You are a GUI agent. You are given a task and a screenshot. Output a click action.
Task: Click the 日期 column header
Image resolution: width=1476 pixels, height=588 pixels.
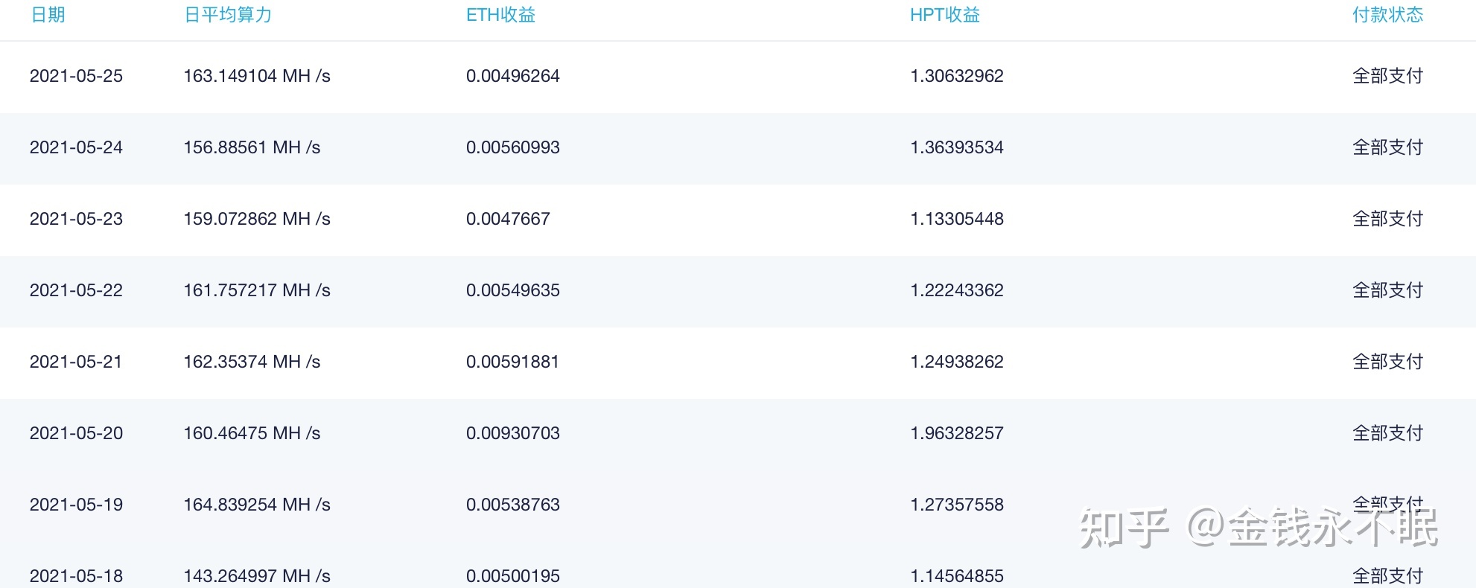coord(48,15)
